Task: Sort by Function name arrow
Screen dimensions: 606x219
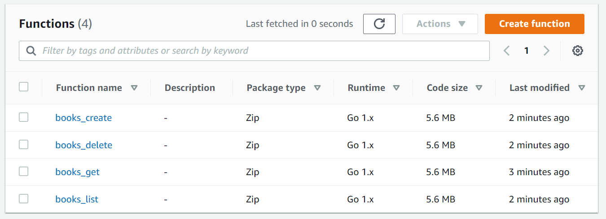Action: pyautogui.click(x=134, y=88)
